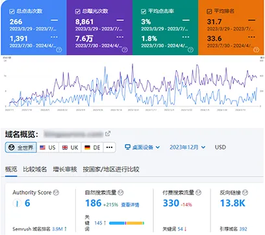Select the US region button

click(47, 147)
